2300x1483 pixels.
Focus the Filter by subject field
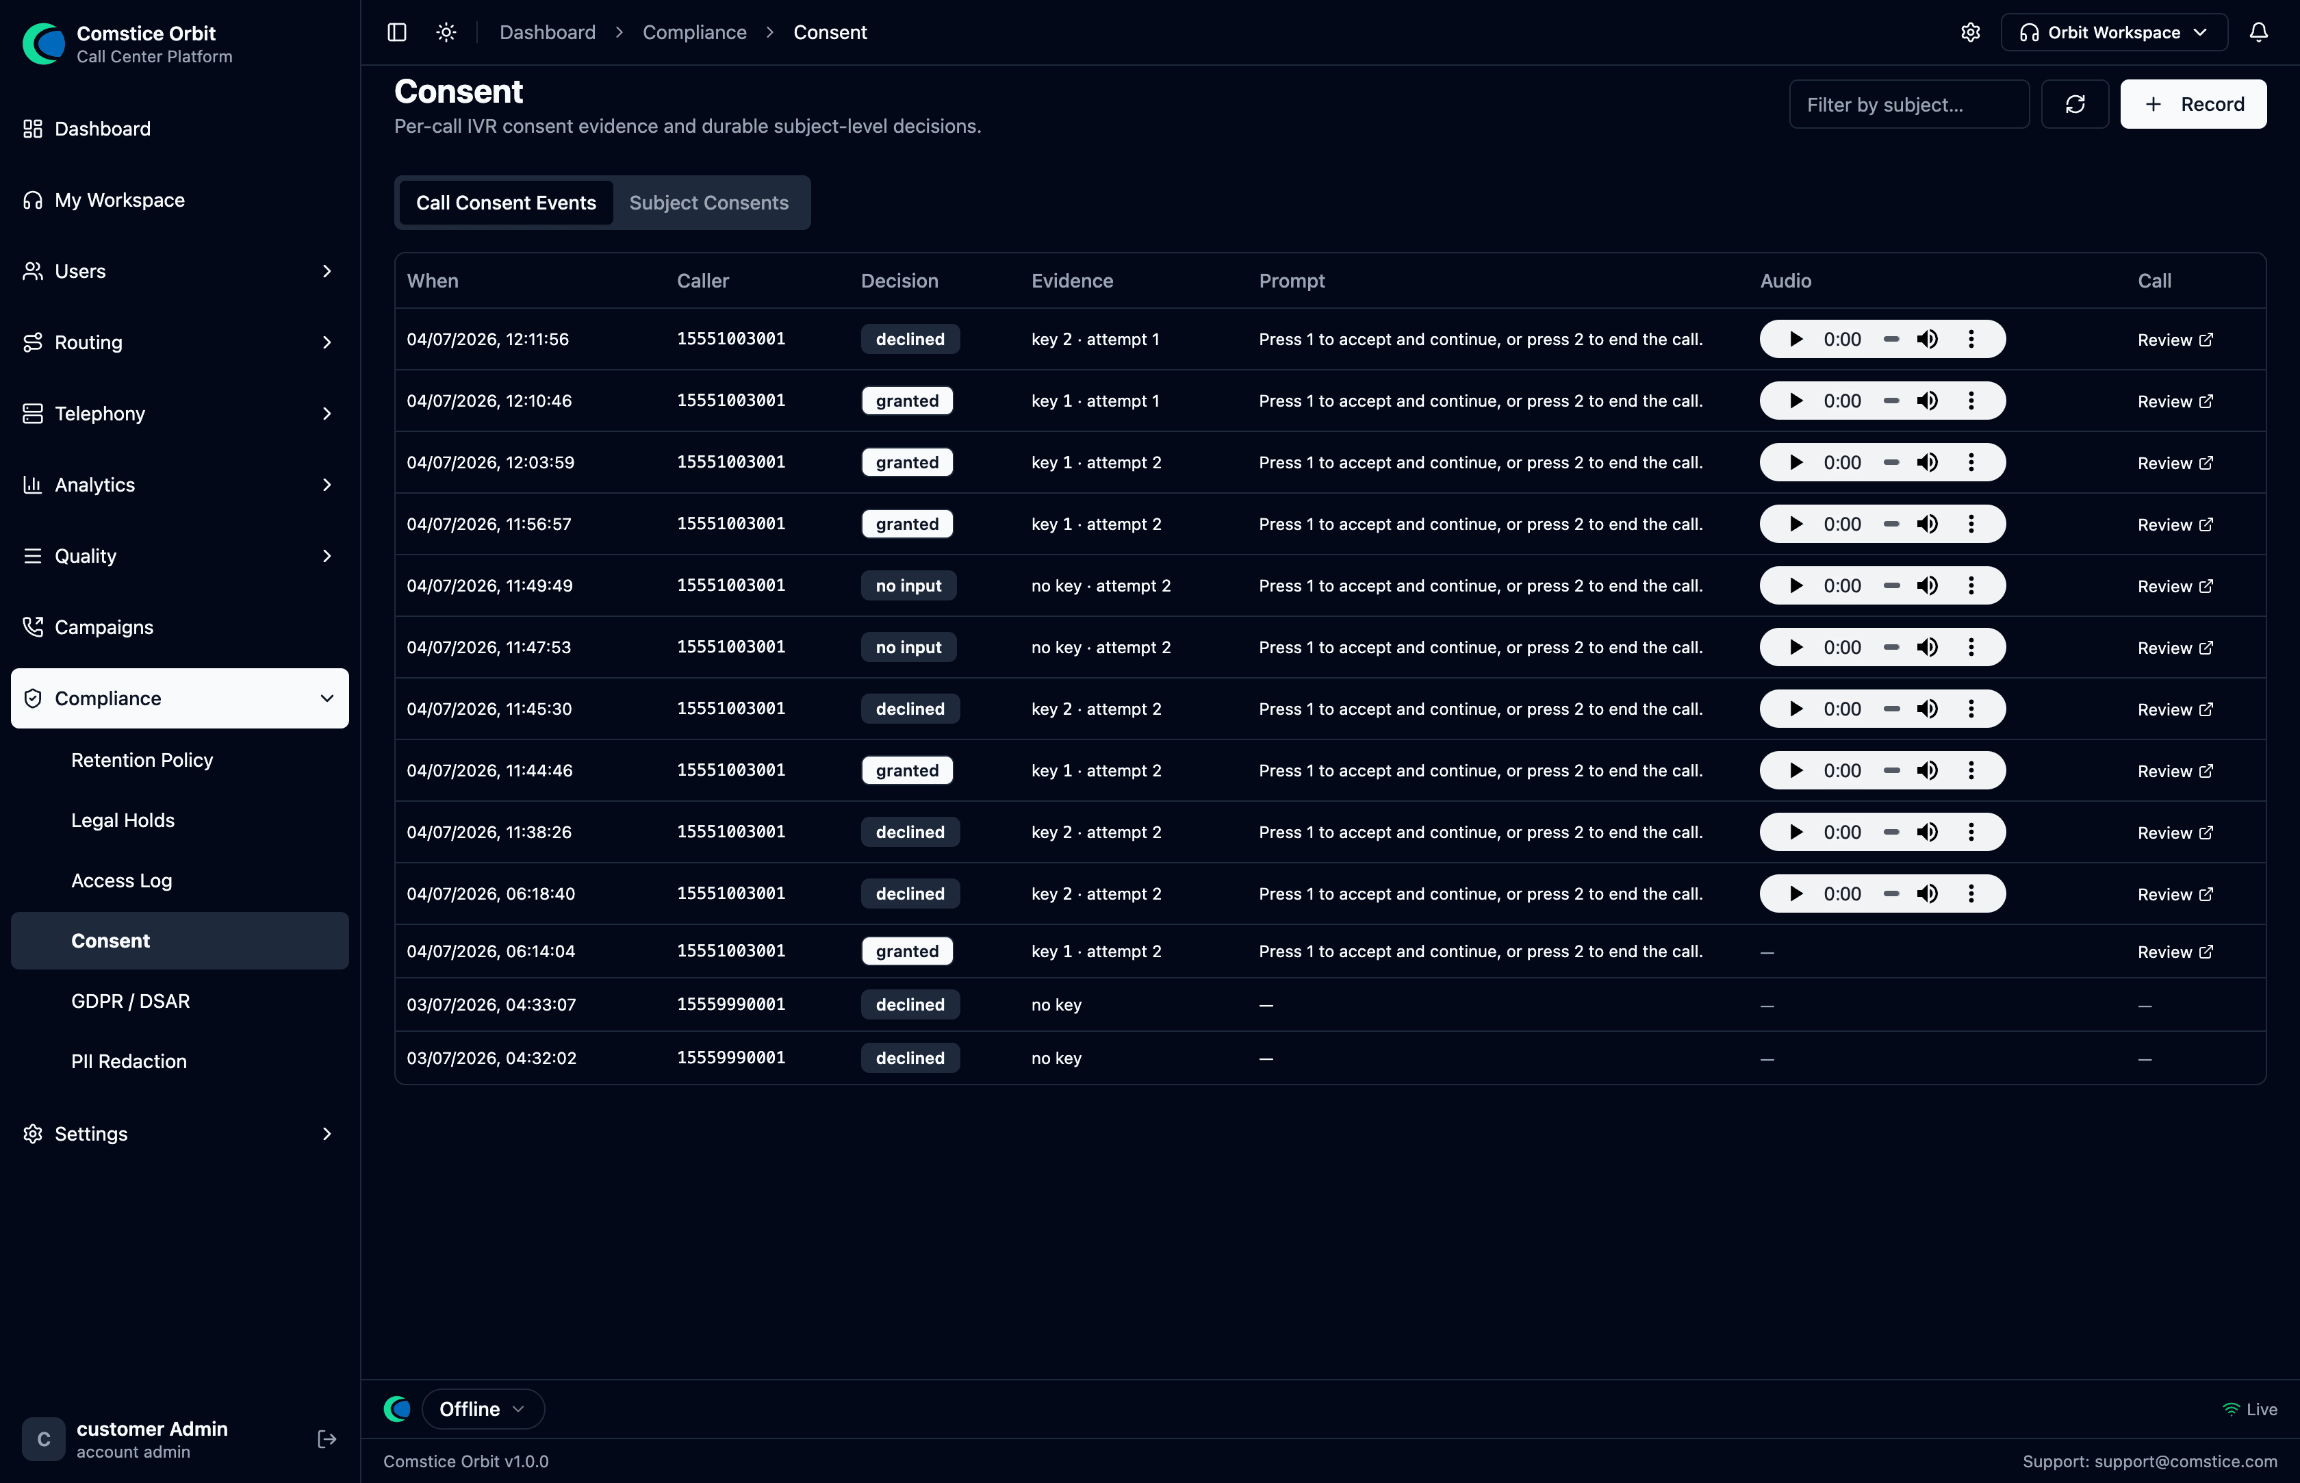1909,104
